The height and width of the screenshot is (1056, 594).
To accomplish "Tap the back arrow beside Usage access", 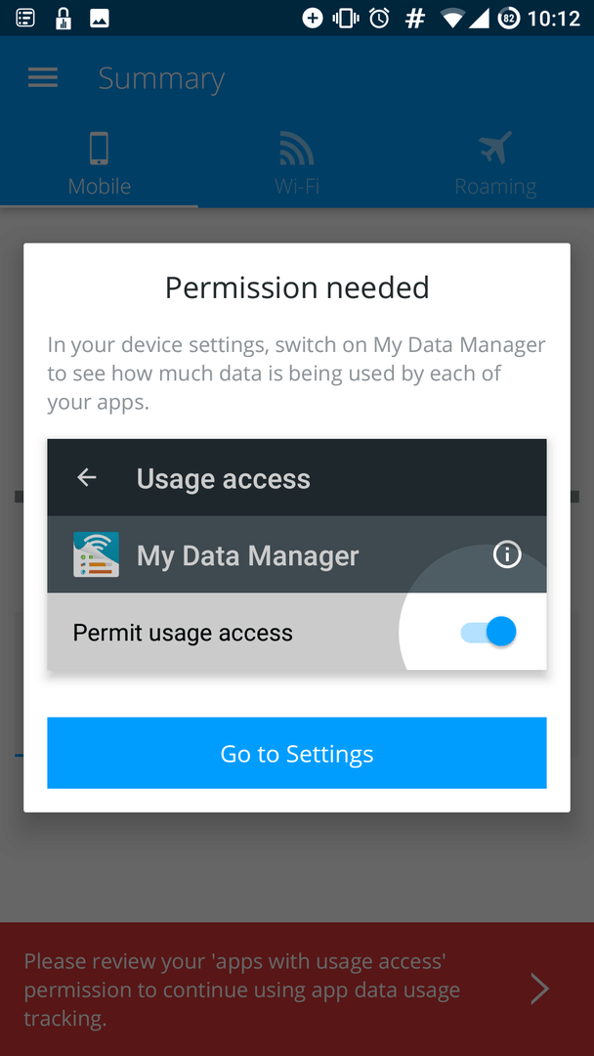I will 87,478.
